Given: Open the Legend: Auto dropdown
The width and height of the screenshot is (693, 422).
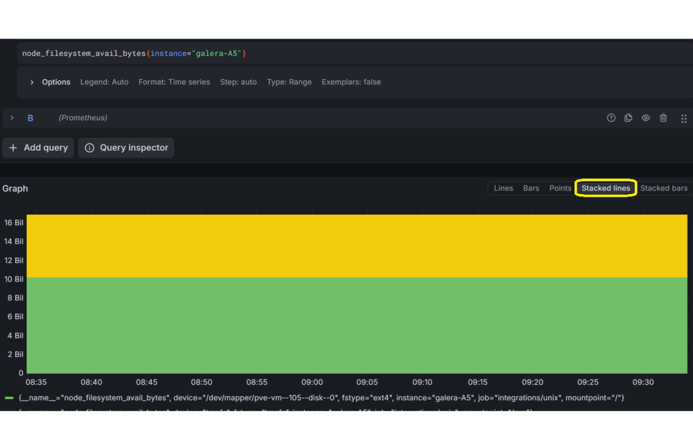Looking at the screenshot, I should (104, 82).
